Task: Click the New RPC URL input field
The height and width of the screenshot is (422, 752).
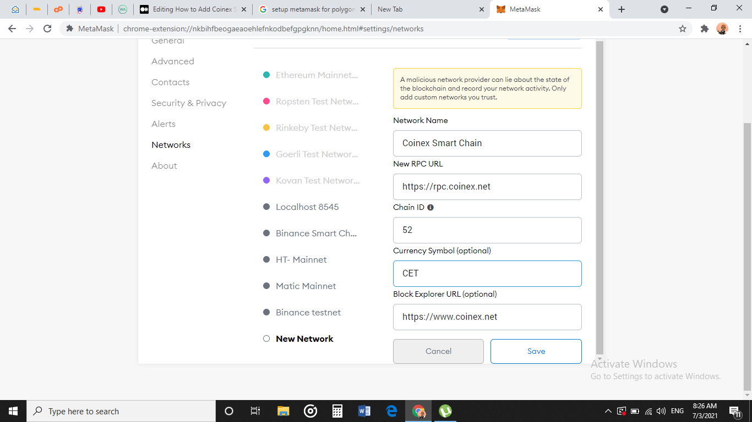Action: 487,187
